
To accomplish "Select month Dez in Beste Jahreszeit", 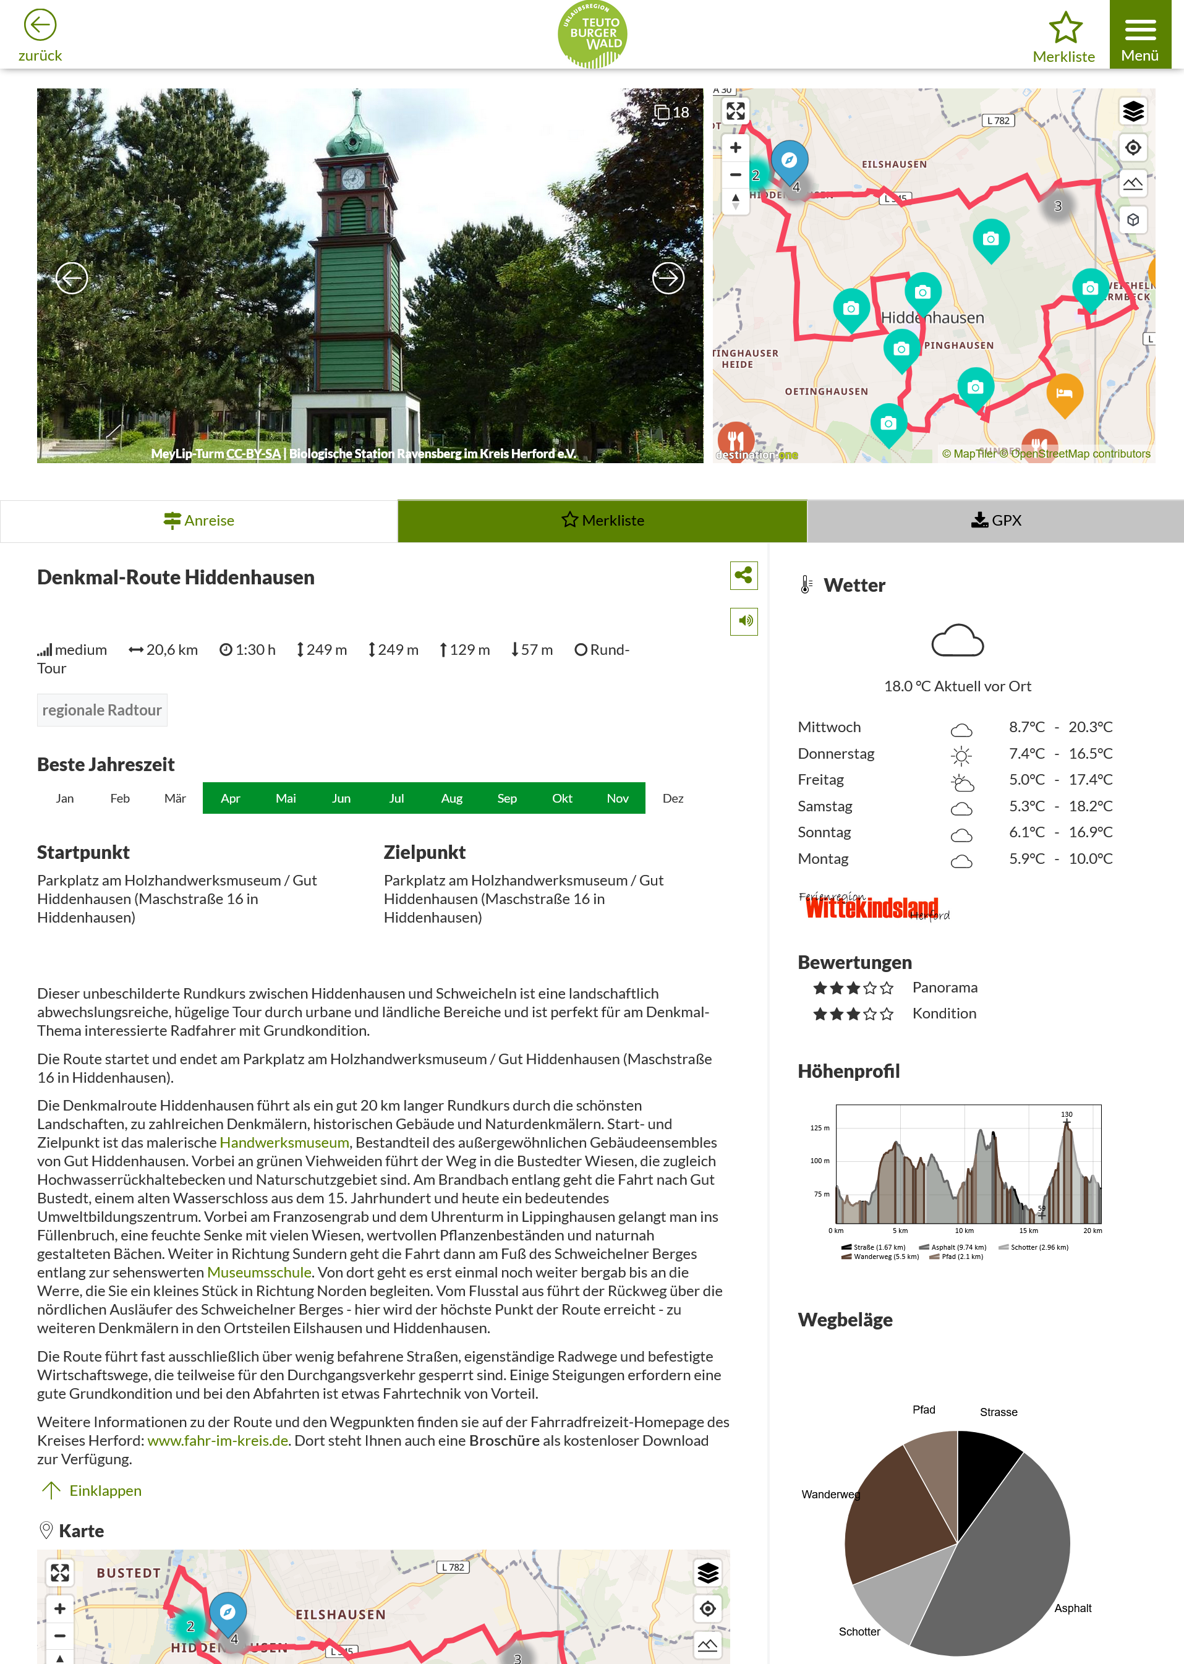I will [x=673, y=798].
